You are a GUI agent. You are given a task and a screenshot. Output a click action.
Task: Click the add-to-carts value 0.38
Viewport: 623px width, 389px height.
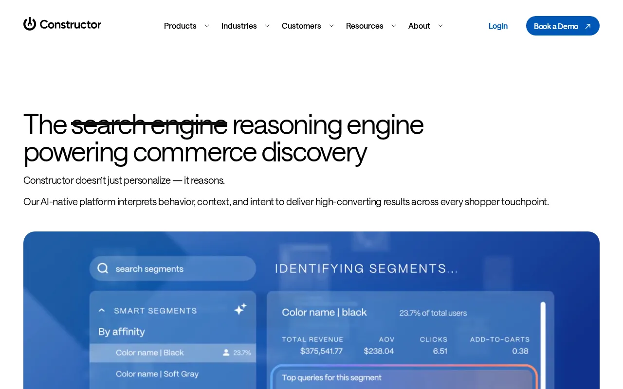[520, 351]
